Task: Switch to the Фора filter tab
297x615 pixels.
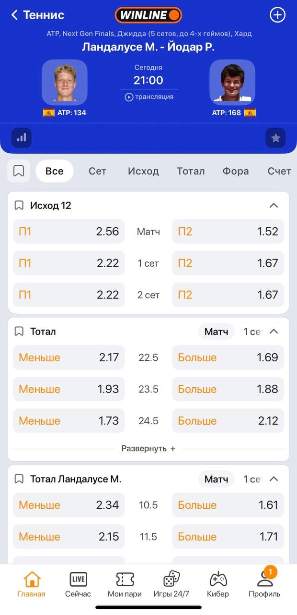Action: (235, 171)
